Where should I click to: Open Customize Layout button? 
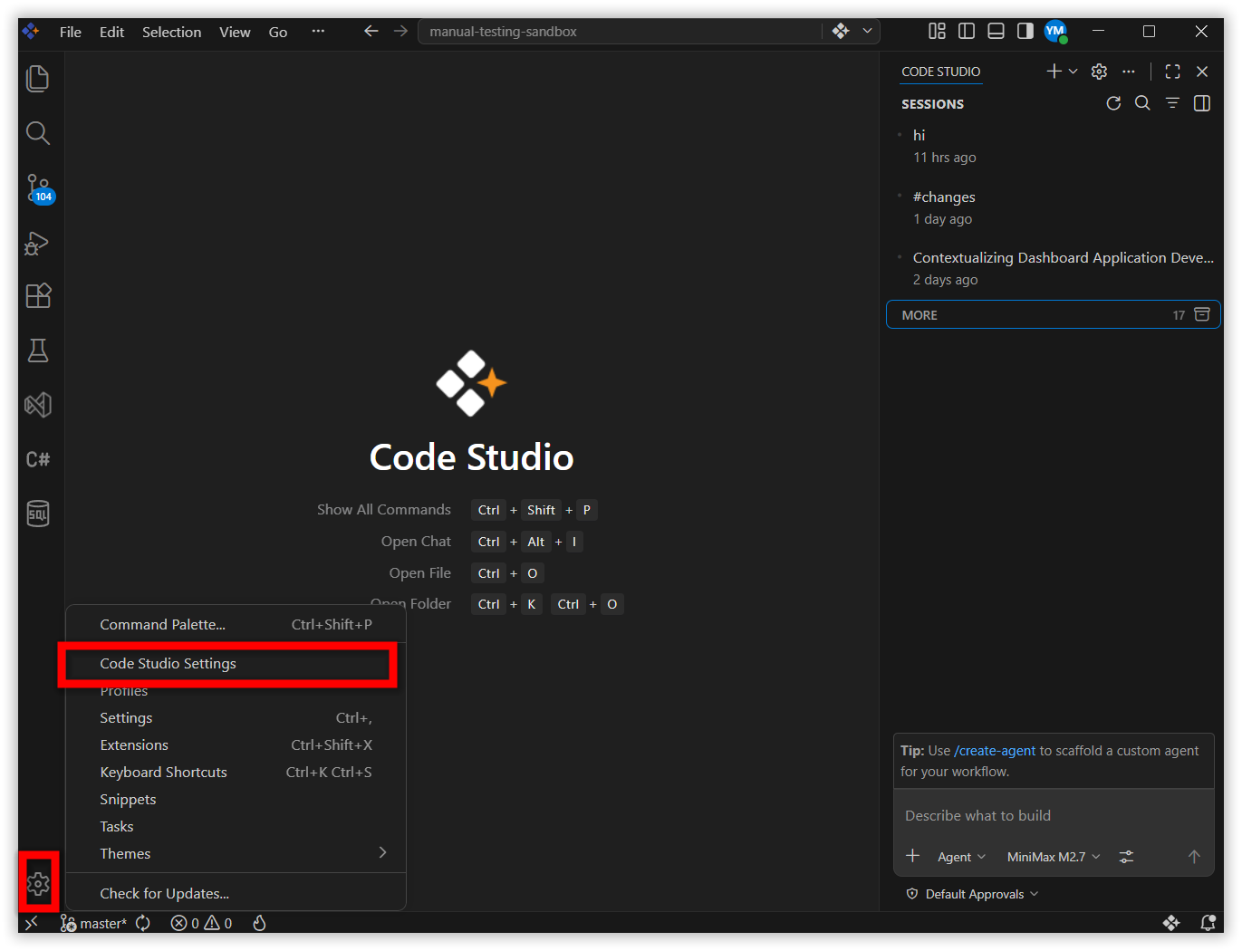tap(937, 32)
